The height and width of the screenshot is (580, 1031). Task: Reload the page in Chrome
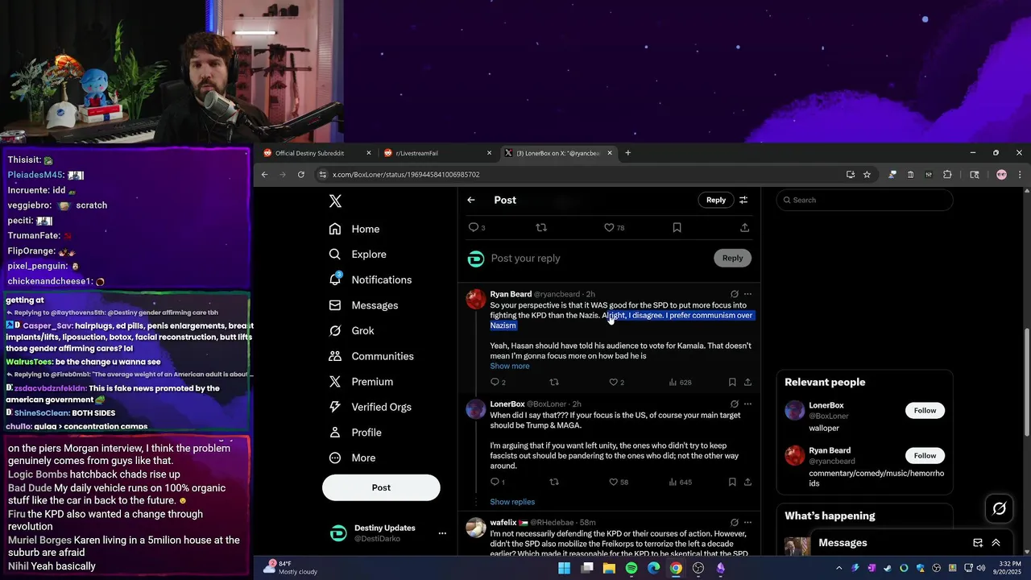tap(301, 175)
